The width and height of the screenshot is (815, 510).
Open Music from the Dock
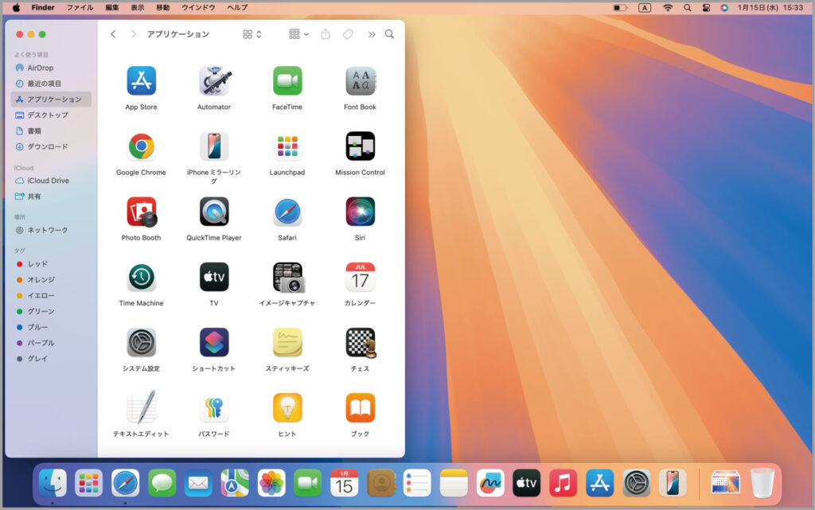point(563,484)
